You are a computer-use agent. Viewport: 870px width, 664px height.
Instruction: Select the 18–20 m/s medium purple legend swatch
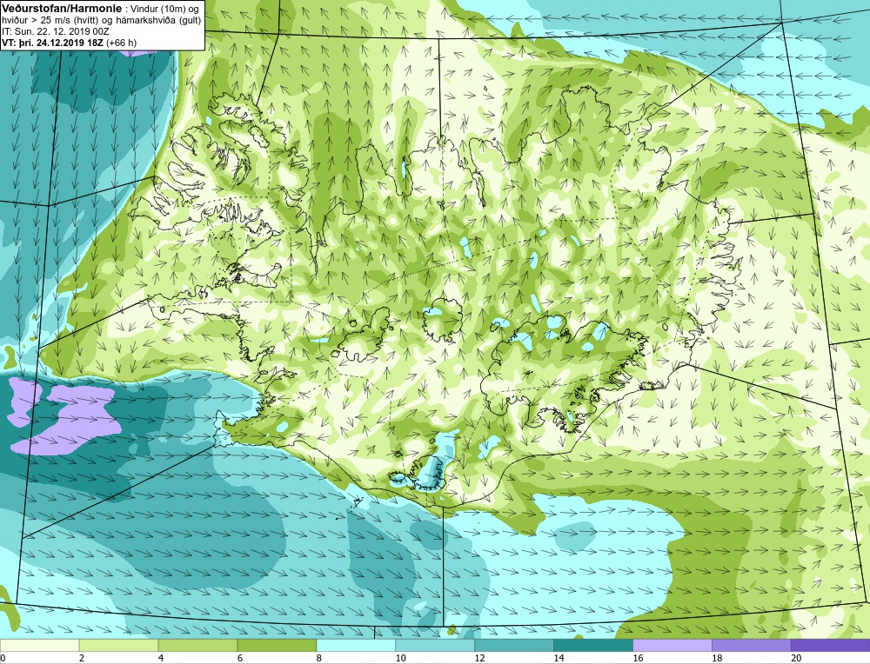752,645
